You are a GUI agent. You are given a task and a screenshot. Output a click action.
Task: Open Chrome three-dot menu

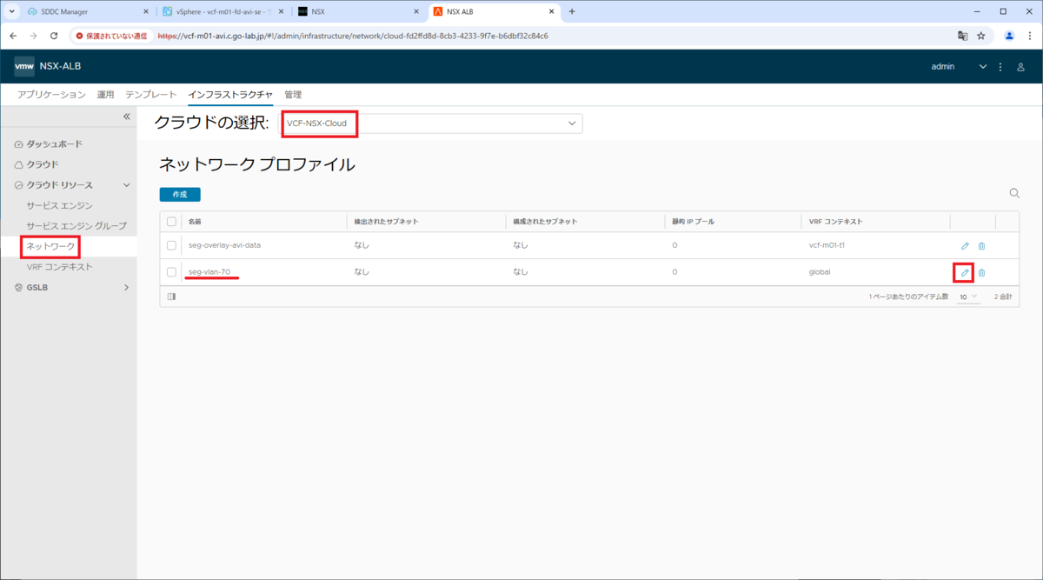click(1029, 37)
